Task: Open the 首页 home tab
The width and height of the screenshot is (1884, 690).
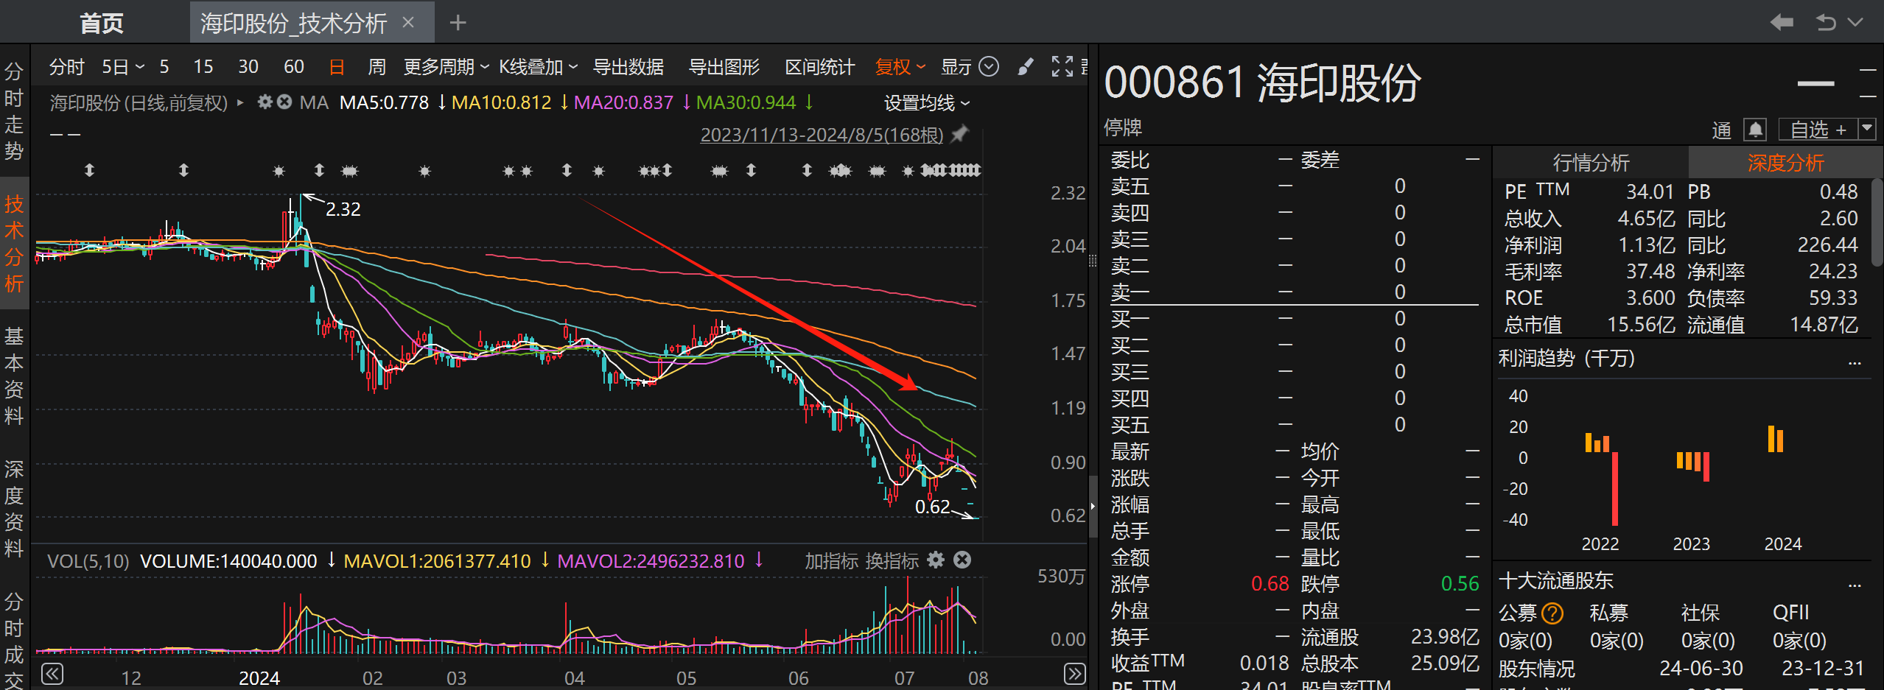Action: coord(101,24)
